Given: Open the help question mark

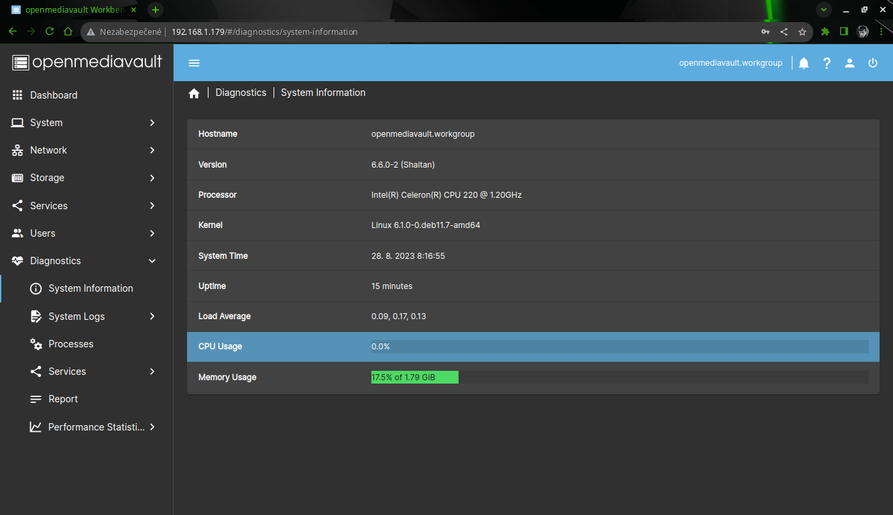Looking at the screenshot, I should click(x=827, y=63).
